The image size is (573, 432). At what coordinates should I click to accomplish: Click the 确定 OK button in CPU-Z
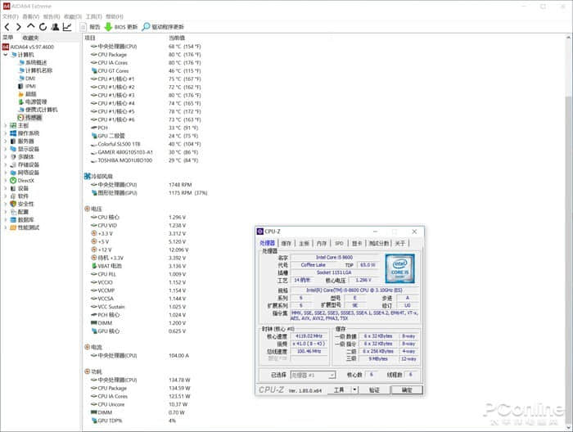(407, 390)
